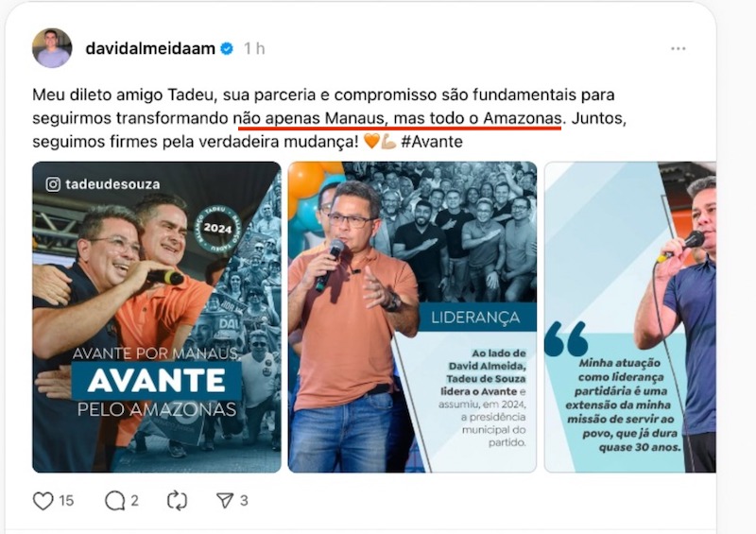The image size is (756, 534).
Task: Click the like count 15
Action: [x=66, y=501]
